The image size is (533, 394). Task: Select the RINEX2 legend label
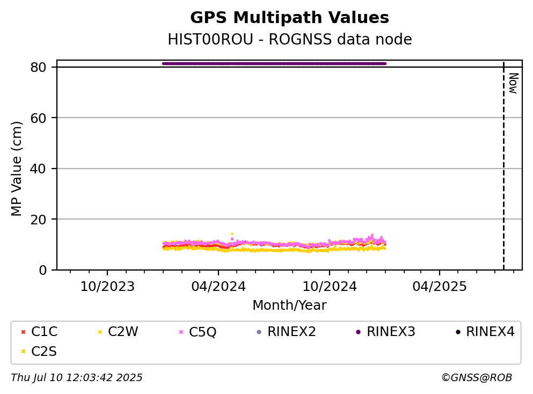291,332
